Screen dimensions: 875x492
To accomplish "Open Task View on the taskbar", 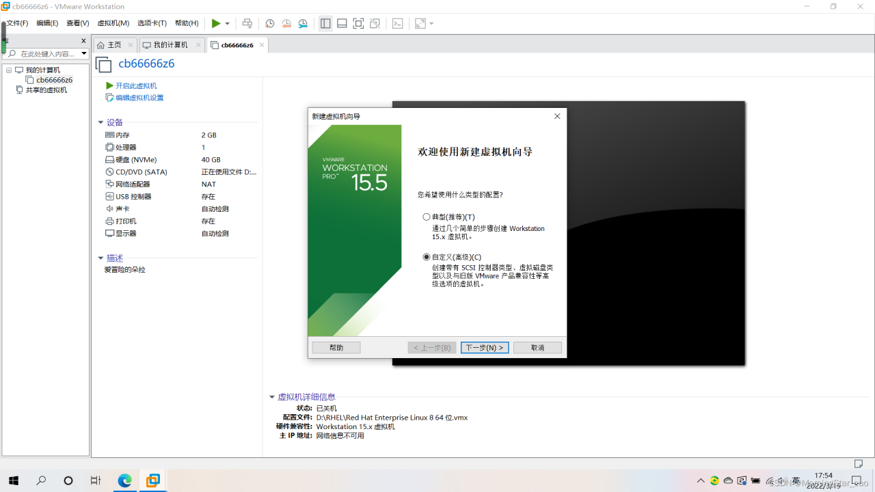I will tap(96, 480).
